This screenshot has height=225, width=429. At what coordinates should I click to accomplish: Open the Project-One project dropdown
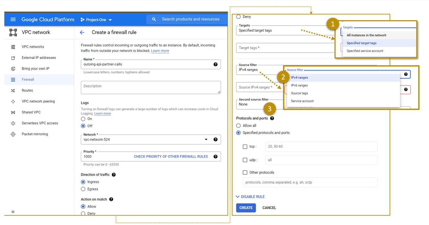point(96,20)
